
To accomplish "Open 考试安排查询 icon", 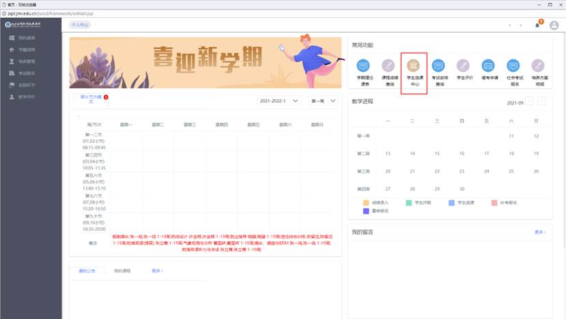I will (x=438, y=66).
